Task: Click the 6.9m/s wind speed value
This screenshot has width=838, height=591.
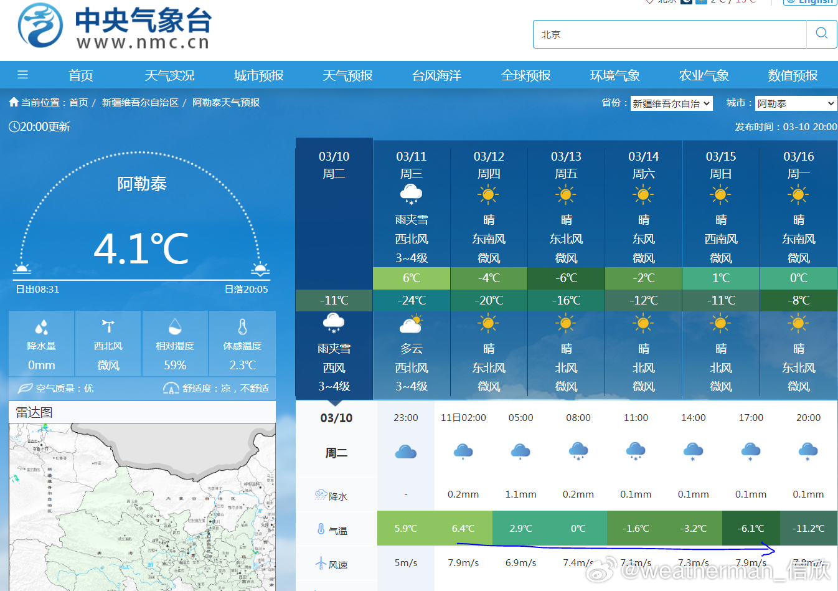Action: [x=520, y=563]
